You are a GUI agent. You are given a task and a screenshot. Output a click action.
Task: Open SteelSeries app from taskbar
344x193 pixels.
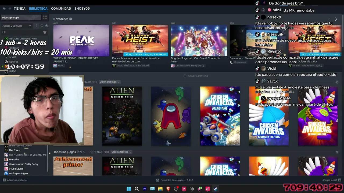(x=192, y=189)
